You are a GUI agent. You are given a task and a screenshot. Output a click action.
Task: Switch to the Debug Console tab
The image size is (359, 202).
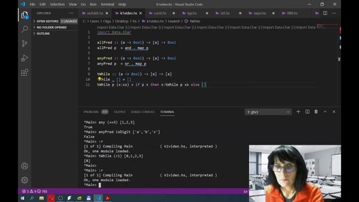[142, 112]
